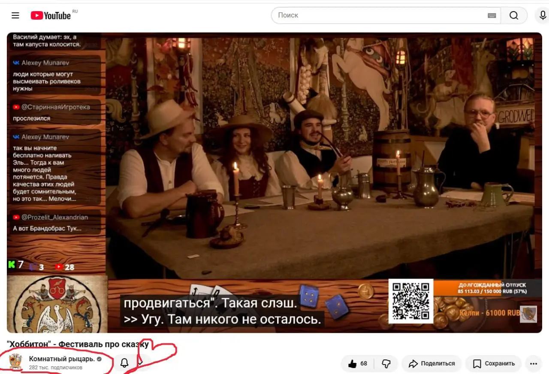
Task: Open the Комнатный рыцарь channel avatar
Action: [15, 362]
